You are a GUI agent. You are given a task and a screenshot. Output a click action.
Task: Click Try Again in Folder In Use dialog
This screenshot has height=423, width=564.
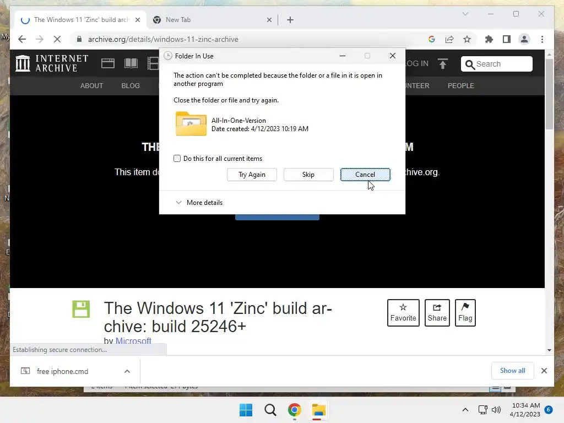(252, 175)
